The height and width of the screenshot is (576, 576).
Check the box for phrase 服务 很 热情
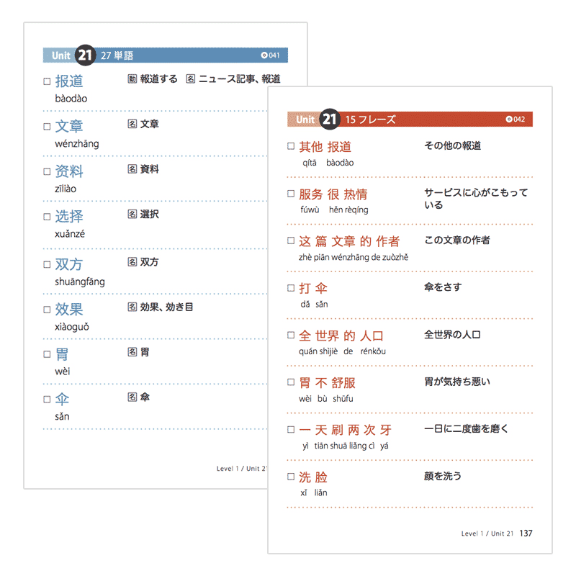[291, 194]
